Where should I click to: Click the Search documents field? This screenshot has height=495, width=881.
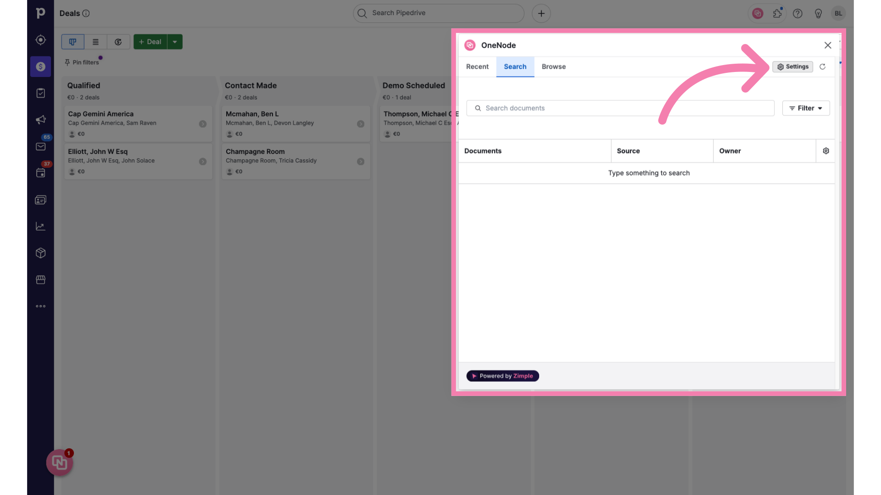(620, 108)
